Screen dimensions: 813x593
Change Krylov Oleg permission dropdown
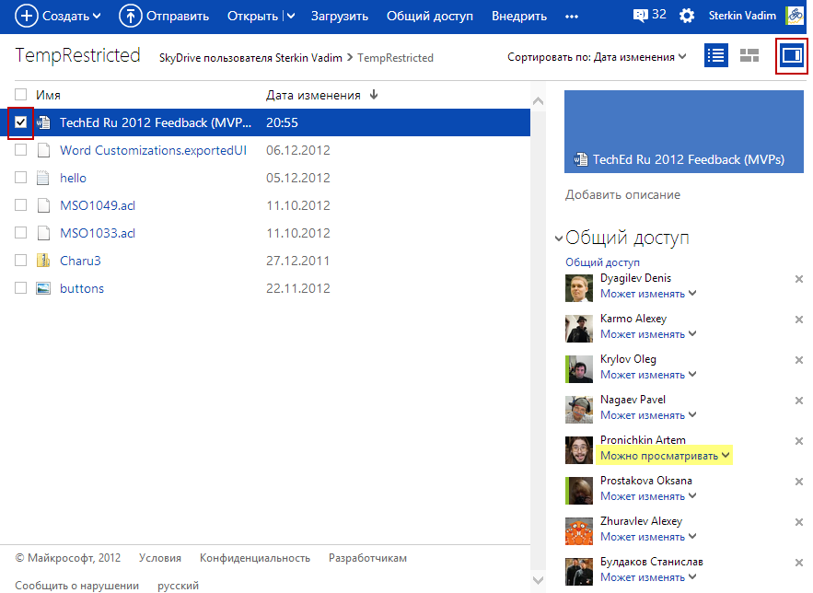[x=648, y=375]
